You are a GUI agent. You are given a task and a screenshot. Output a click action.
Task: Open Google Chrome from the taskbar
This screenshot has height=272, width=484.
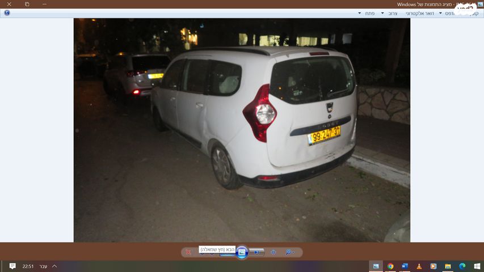click(x=390, y=266)
